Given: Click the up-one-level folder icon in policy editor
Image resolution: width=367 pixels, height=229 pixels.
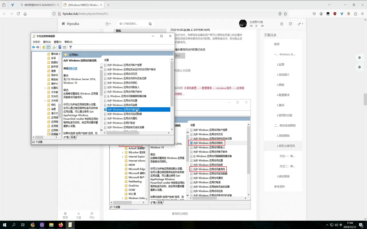Looking at the screenshot, I should pos(44,47).
